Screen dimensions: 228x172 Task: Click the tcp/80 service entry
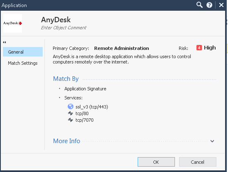point(82,113)
